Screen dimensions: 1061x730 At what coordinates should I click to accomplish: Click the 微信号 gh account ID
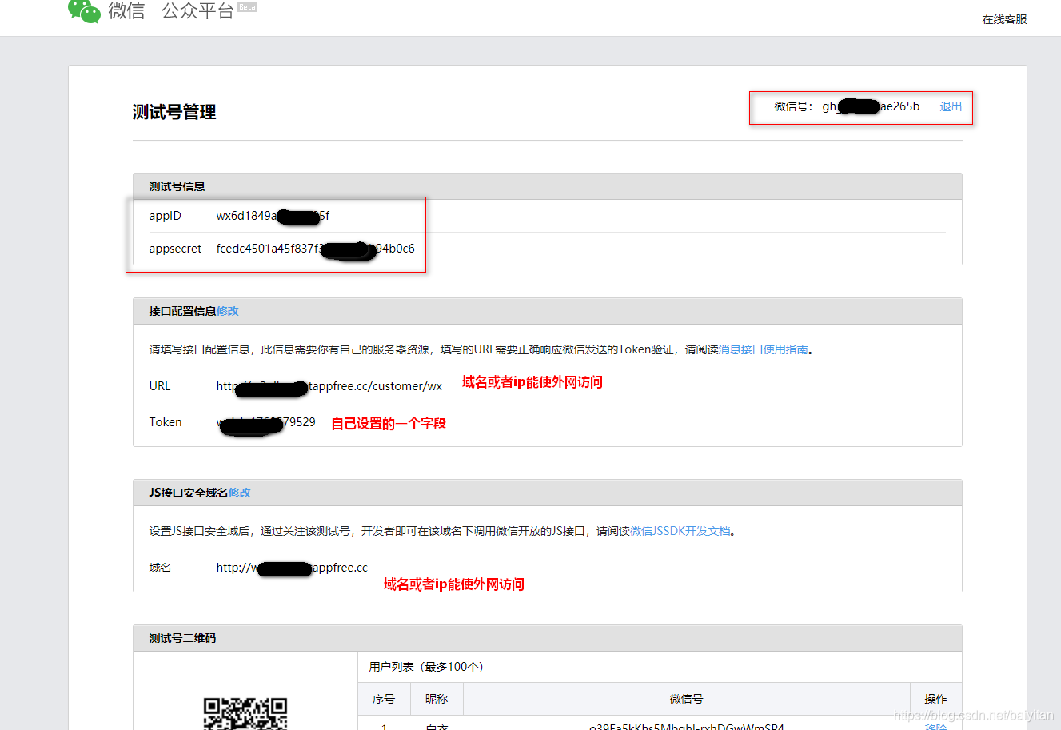coord(871,106)
